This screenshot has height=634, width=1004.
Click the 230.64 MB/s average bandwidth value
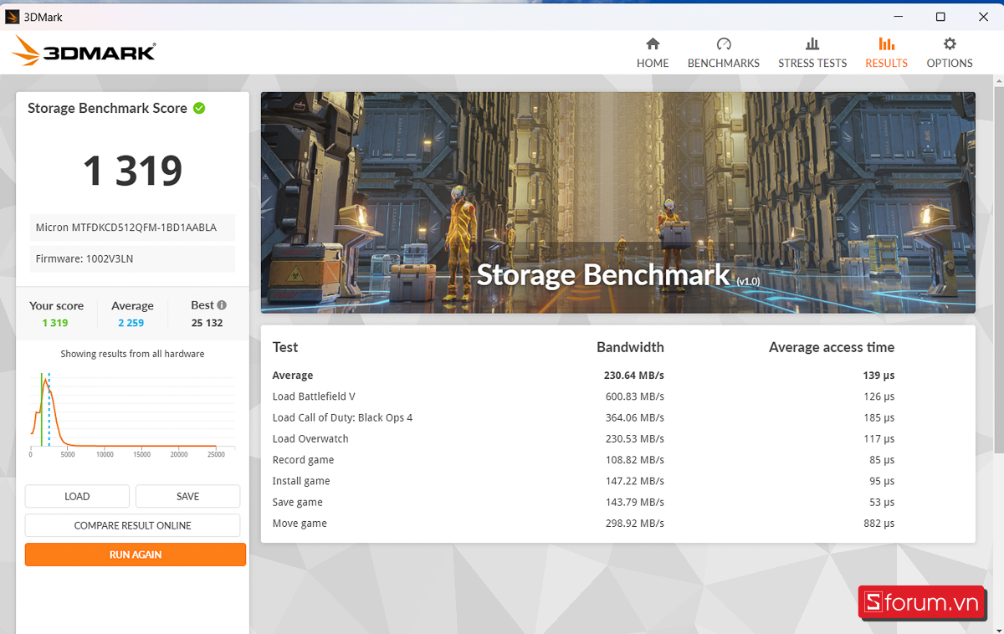[634, 376]
